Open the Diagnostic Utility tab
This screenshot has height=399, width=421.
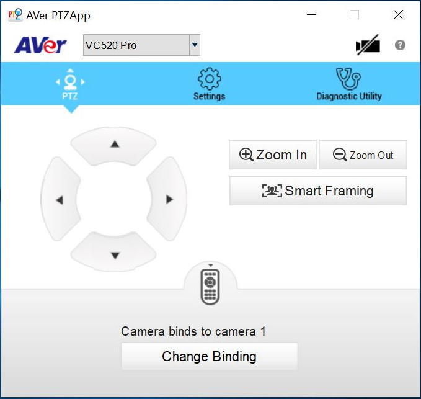click(x=349, y=84)
